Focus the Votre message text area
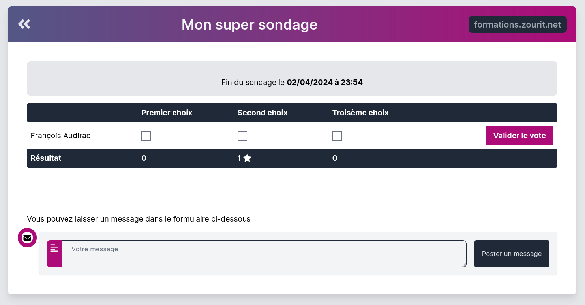This screenshot has width=585, height=305. click(264, 254)
